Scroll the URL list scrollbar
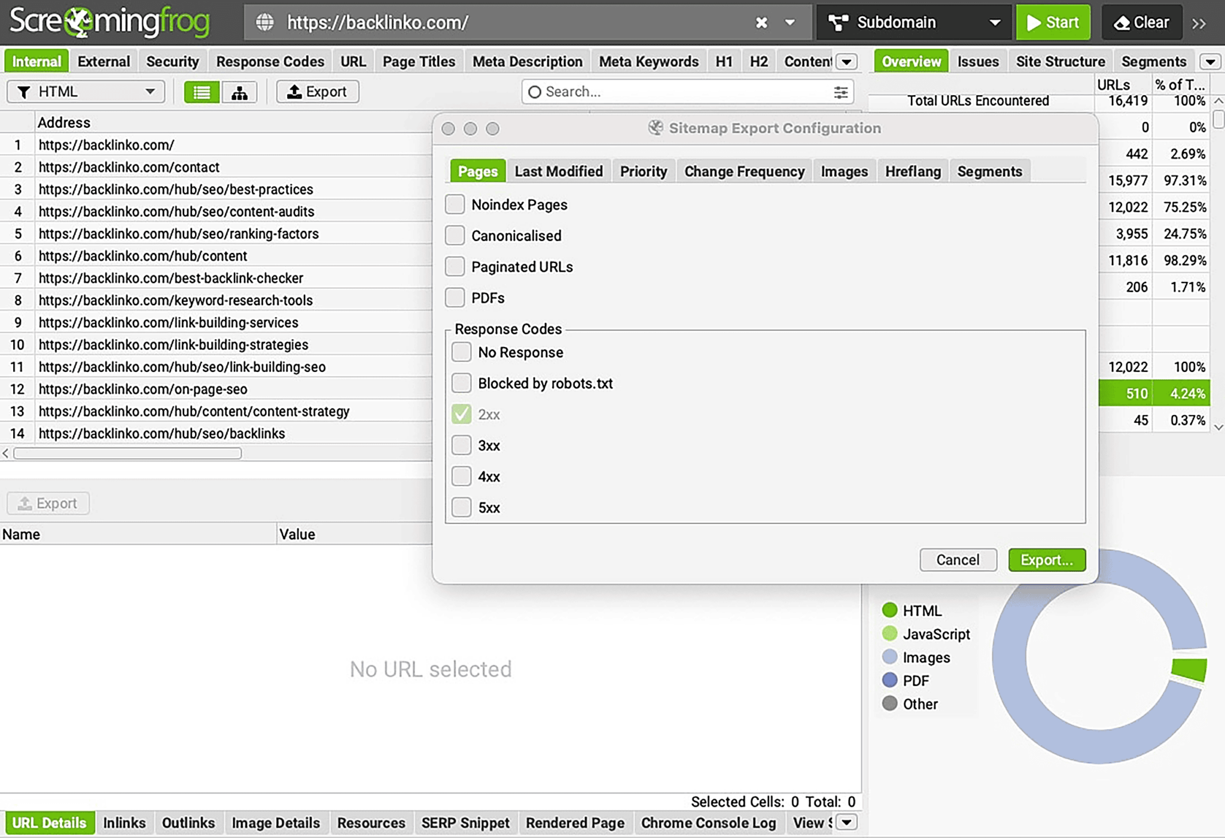Viewport: 1225px width, 838px height. 126,453
